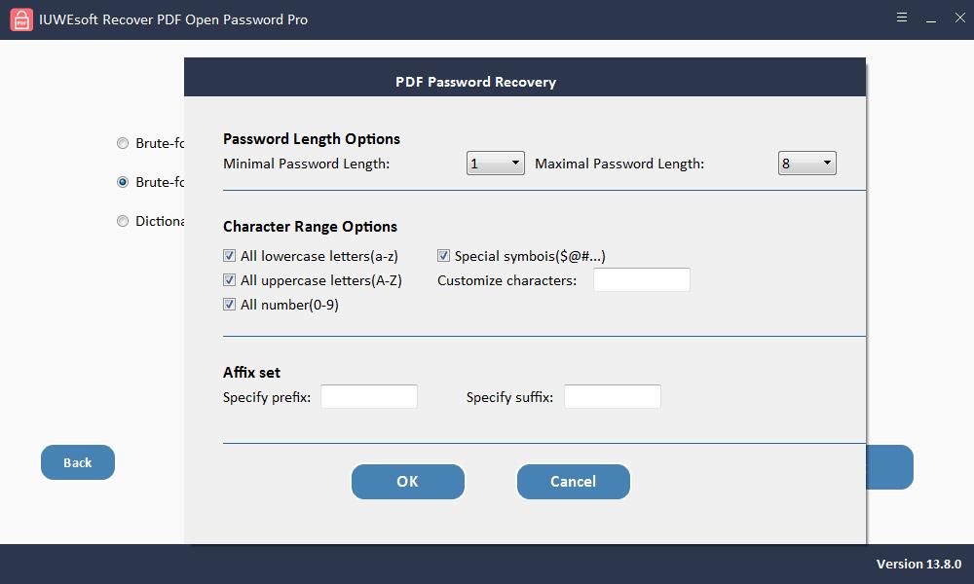Click the Specify suffix text box
974x584 pixels.
pyautogui.click(x=613, y=396)
